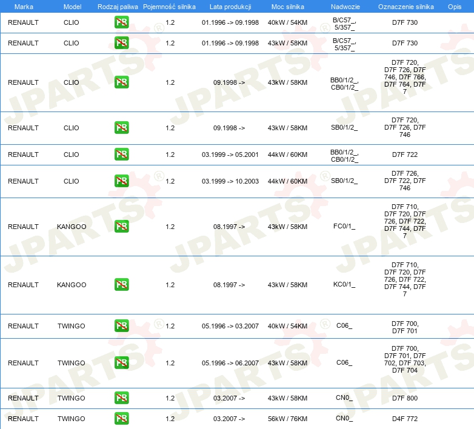Screen dimensions: 474x429
Task: Click the D7F 700, D7F 701 engine cell
Action: (405, 327)
